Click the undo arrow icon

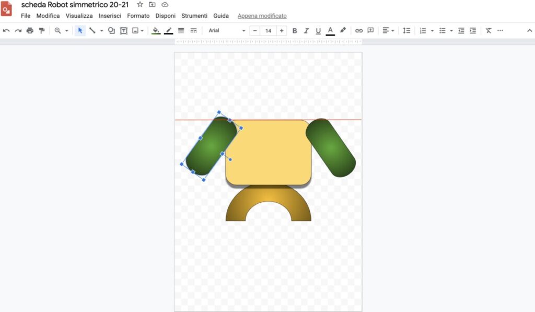pos(6,31)
